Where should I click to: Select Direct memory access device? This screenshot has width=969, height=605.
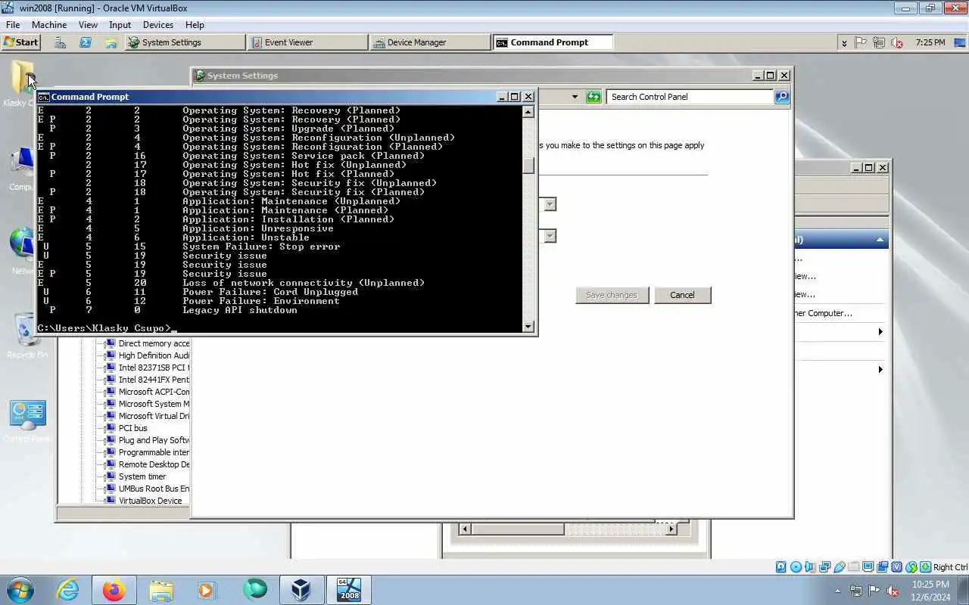click(x=148, y=343)
